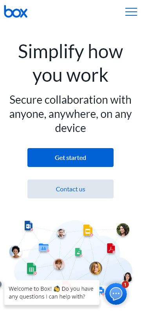This screenshot has height=319, width=141.
Task: Click the green spreadsheet file icon
Action: 31,269
